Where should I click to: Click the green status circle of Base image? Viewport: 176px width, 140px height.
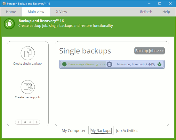pos(64,64)
